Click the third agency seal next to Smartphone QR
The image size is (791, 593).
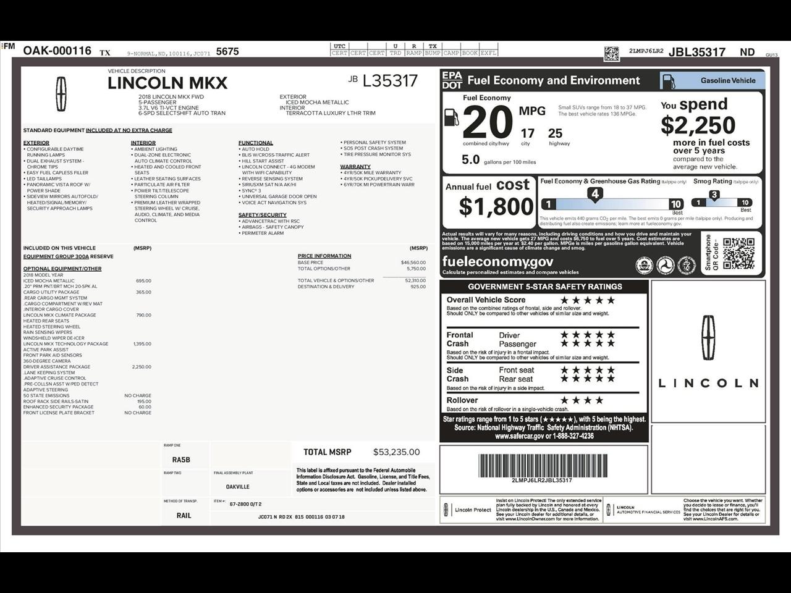point(687,266)
